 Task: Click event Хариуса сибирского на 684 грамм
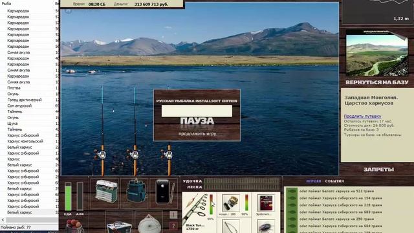coord(341,226)
